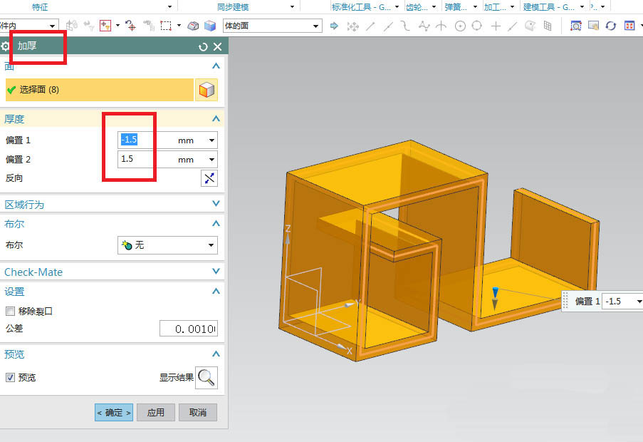This screenshot has width=643, height=442.
Task: Reset the 加厚 dialog with circular arrow
Action: click(203, 47)
